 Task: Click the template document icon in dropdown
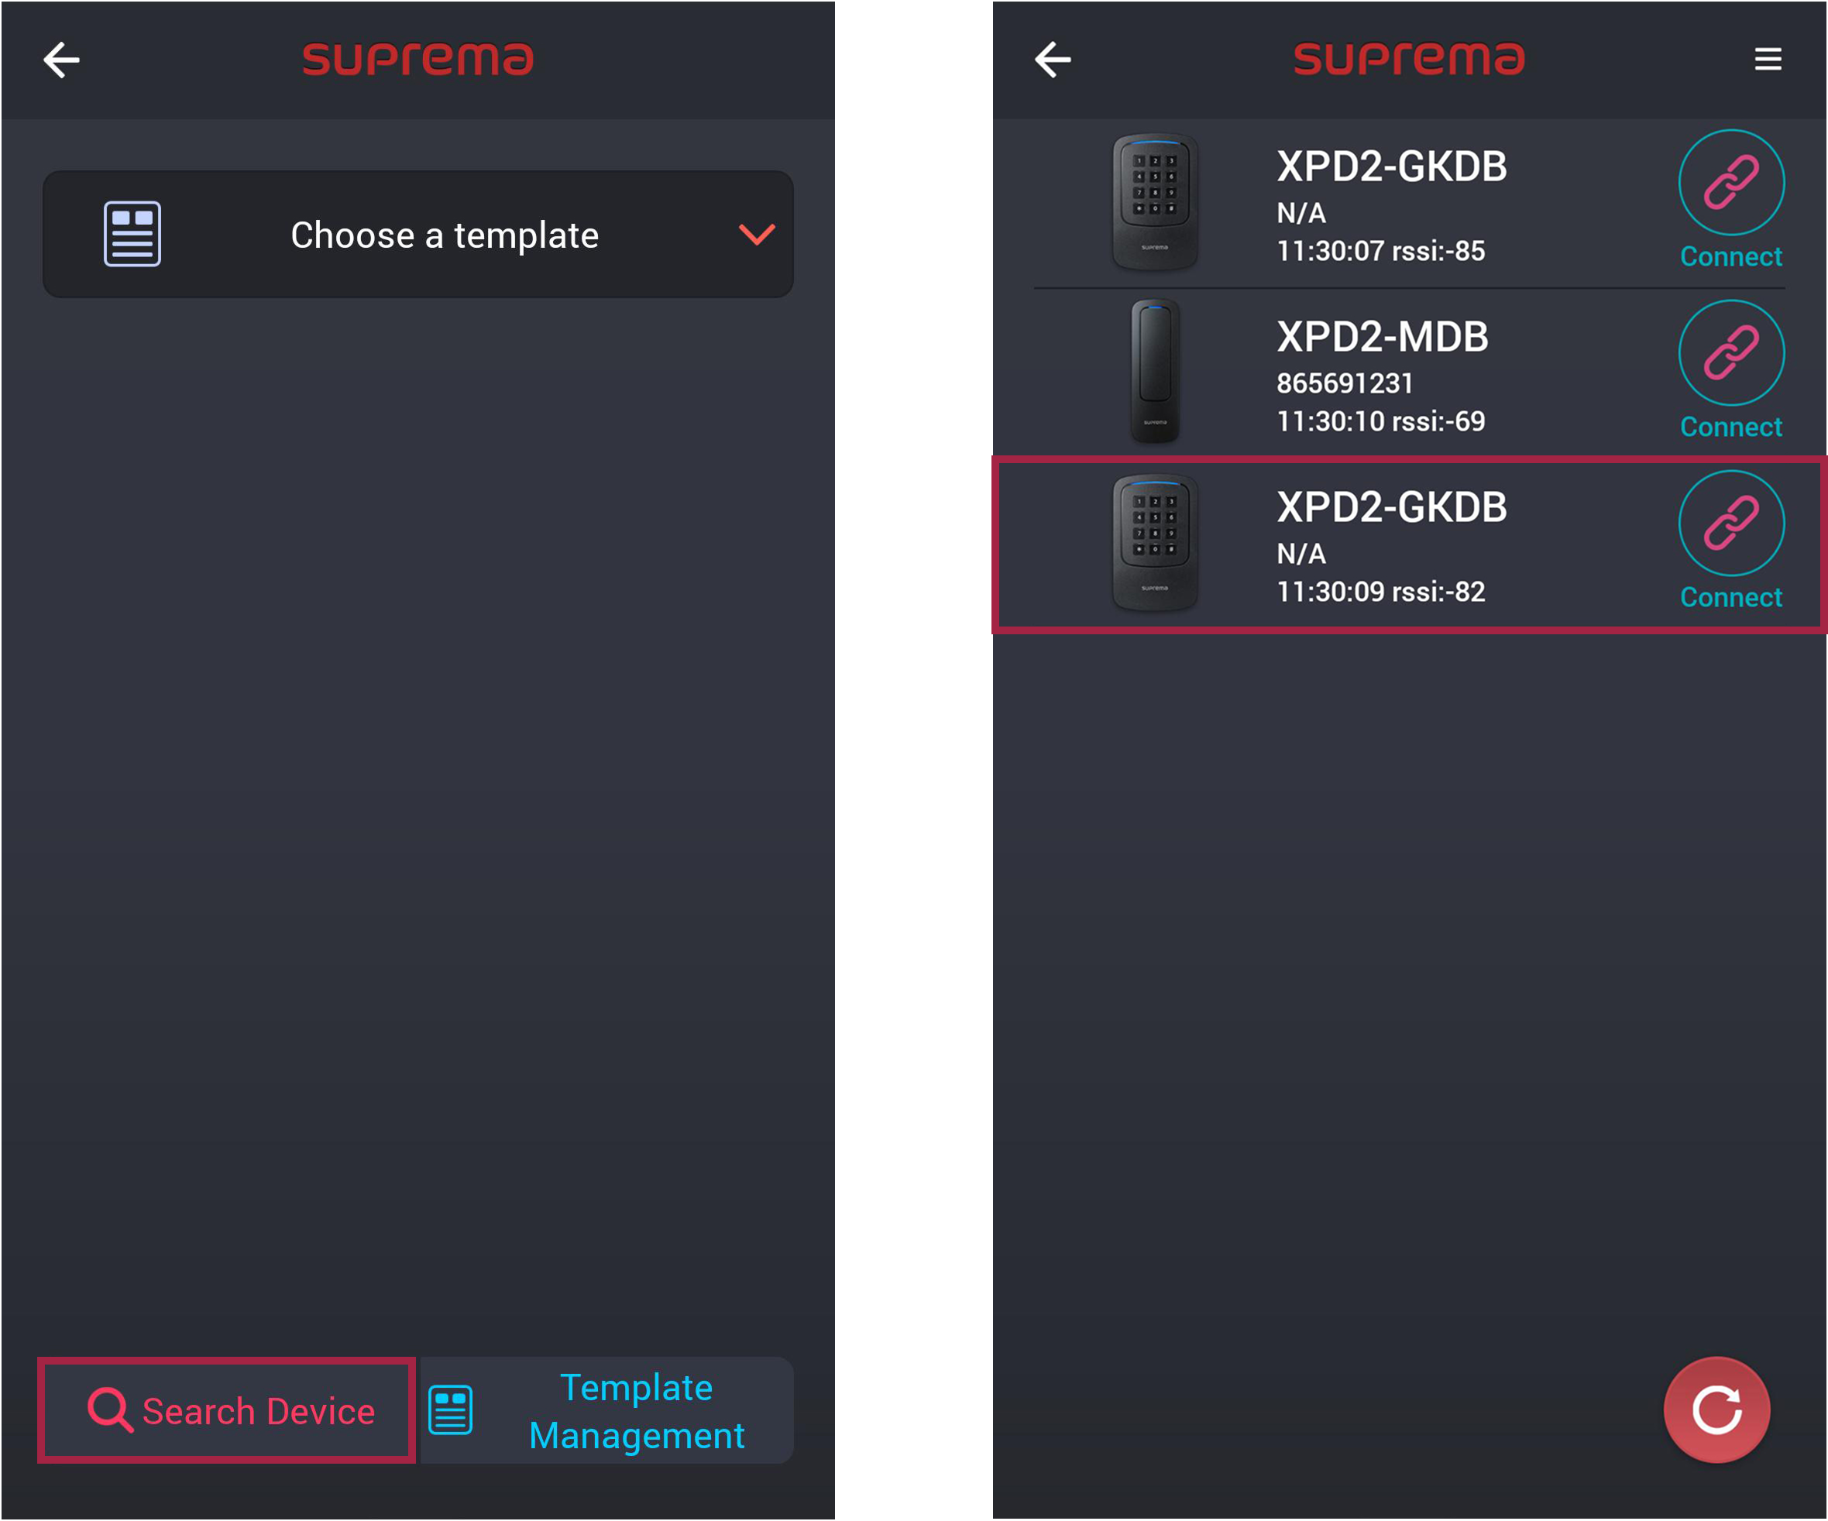132,234
